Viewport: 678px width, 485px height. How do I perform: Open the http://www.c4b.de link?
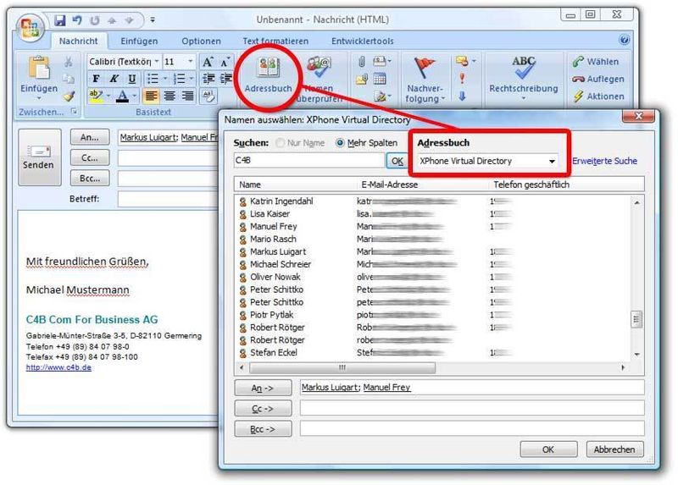(x=58, y=367)
